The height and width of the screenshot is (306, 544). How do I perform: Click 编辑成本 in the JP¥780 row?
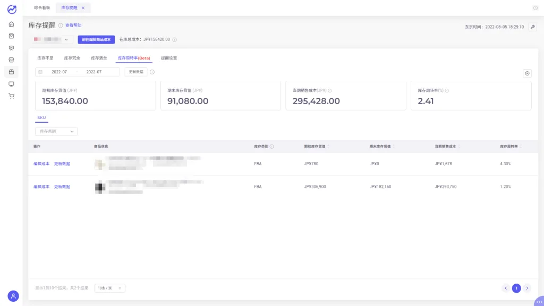pyautogui.click(x=41, y=164)
